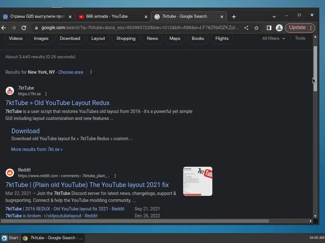The width and height of the screenshot is (325, 243).
Task: Close the 7kttube Google Search tab
Action: pos(222,17)
